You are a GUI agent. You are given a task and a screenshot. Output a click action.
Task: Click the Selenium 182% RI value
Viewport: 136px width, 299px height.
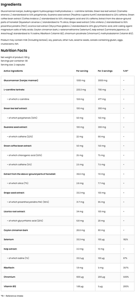[125, 239]
